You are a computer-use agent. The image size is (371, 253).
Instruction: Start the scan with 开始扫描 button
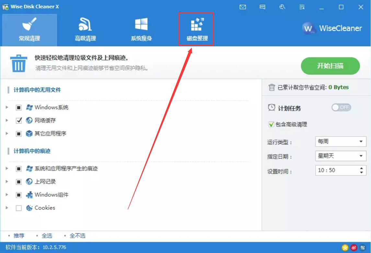click(x=330, y=66)
